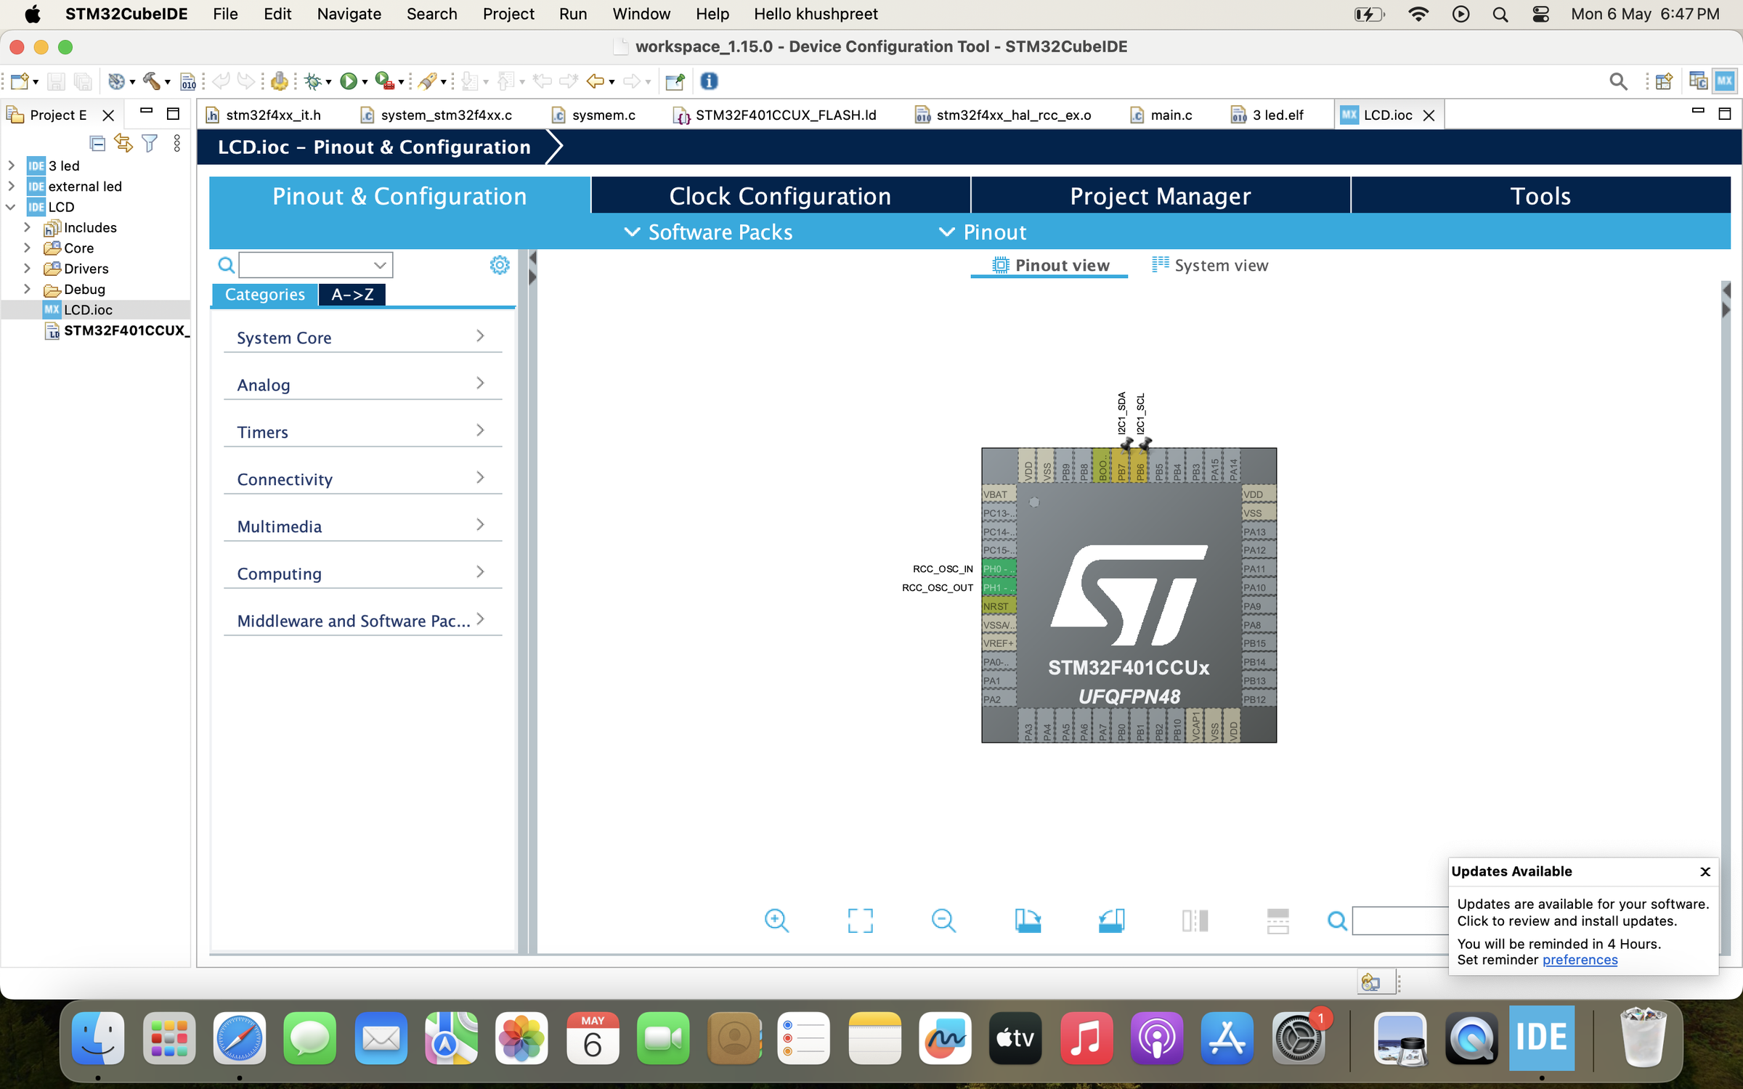Open pinout settings with the gear icon

point(499,265)
